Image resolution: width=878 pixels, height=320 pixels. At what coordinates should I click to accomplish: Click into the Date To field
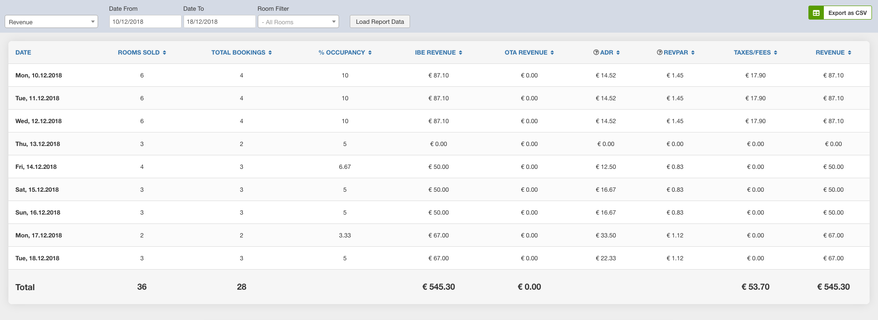tap(219, 22)
